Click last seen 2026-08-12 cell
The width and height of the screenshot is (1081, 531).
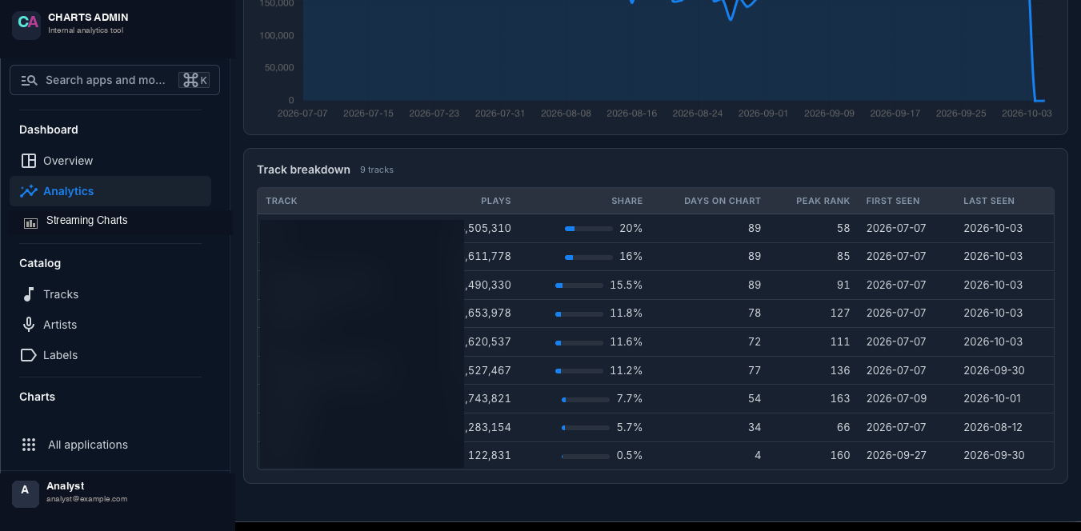pos(993,428)
